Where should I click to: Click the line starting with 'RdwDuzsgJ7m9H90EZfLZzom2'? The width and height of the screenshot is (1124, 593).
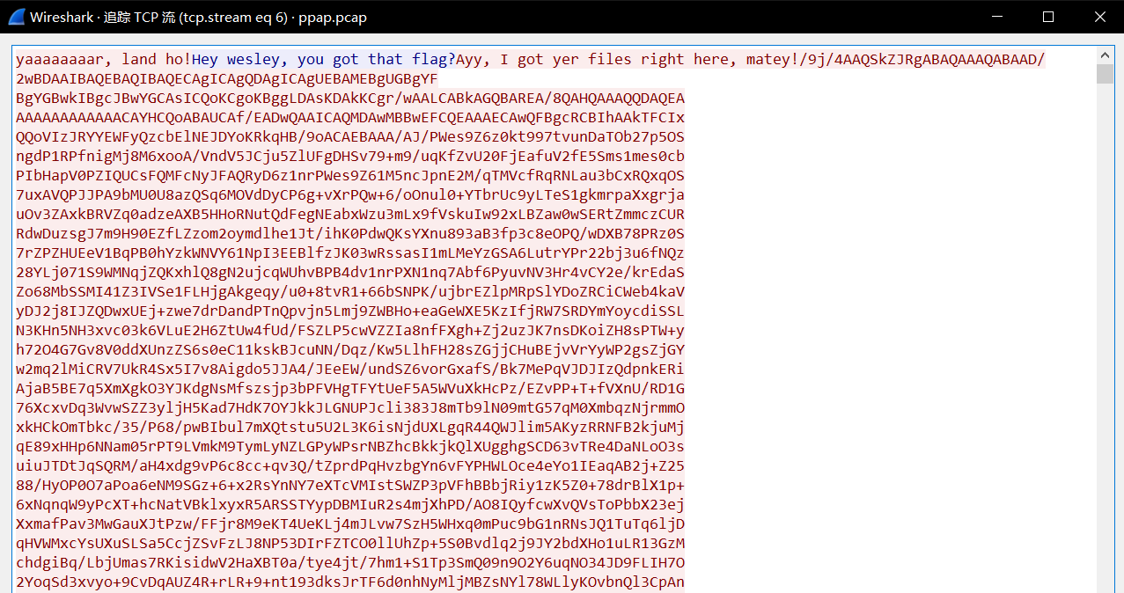(350, 234)
